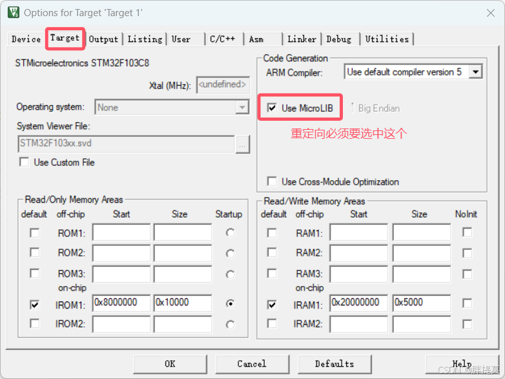Viewport: 505px width, 379px height.
Task: Enable NoInit for RAM3
Action: [x=468, y=274]
